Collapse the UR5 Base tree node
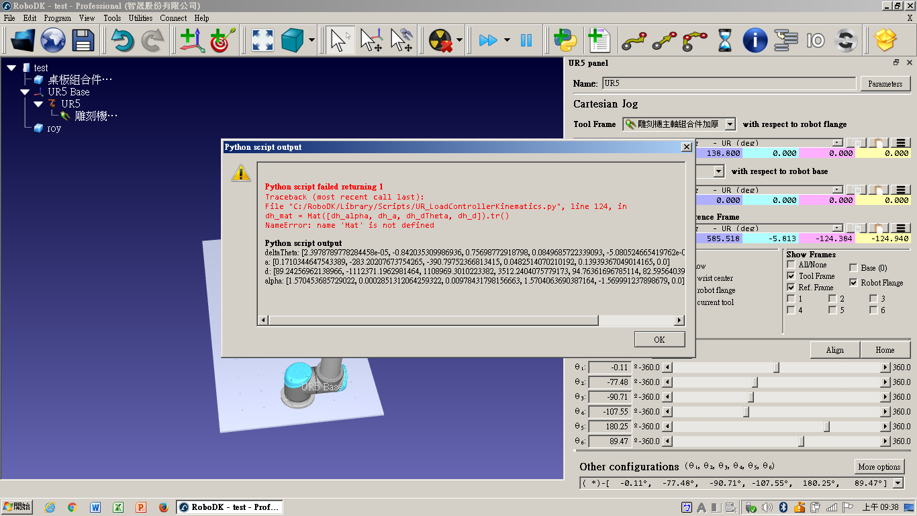917x516 pixels. (x=25, y=92)
